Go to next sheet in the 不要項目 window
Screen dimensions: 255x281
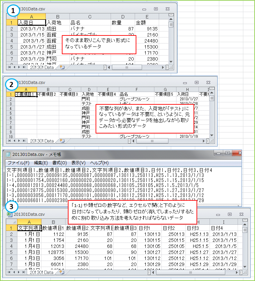pos(19,141)
